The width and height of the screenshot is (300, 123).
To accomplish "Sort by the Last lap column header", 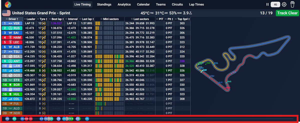I will point(86,19).
